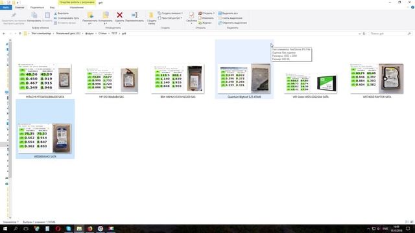Open Skype from the taskbar

click(x=69, y=228)
